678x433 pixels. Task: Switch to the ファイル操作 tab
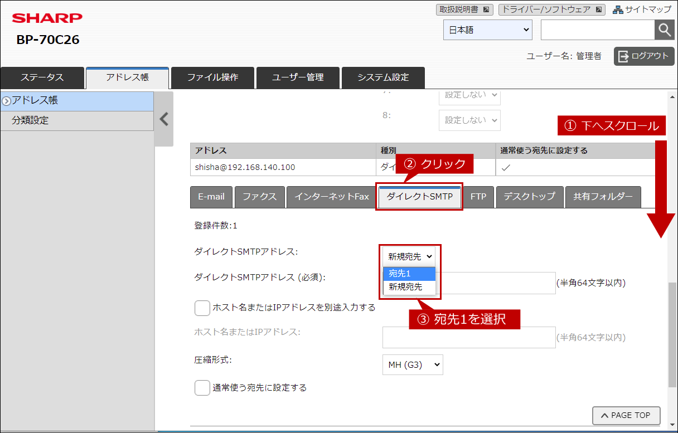(212, 77)
